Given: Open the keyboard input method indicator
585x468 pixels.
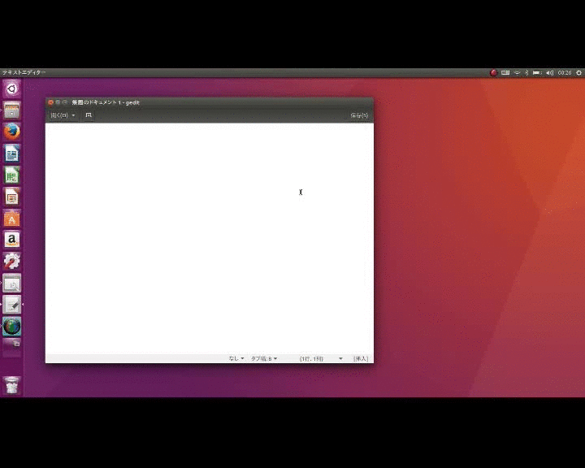Looking at the screenshot, I should pyautogui.click(x=505, y=73).
